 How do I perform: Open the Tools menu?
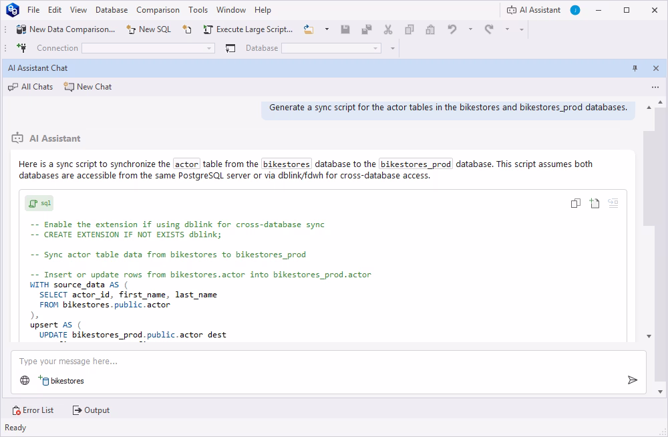198,10
